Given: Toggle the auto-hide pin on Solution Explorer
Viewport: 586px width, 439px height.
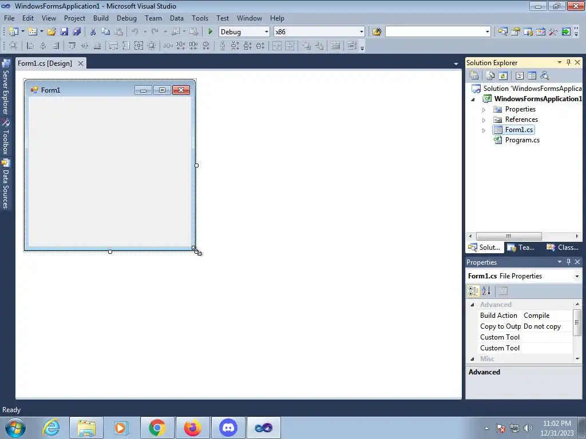Looking at the screenshot, I should tap(568, 62).
